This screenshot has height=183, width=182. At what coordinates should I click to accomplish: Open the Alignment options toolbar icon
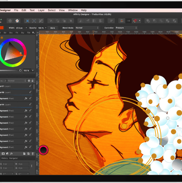pyautogui.click(x=111, y=21)
